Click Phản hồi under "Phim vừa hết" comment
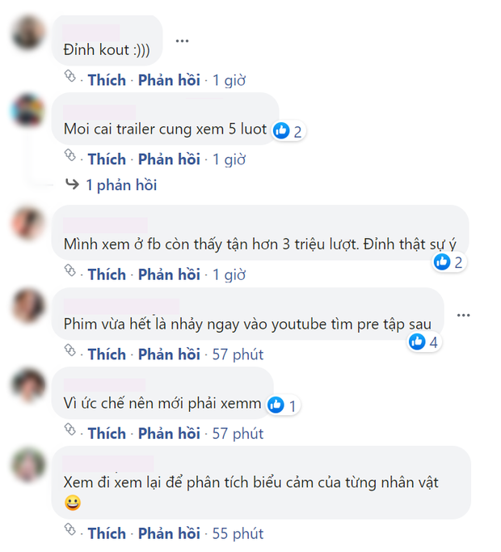501x552 pixels. pyautogui.click(x=169, y=355)
